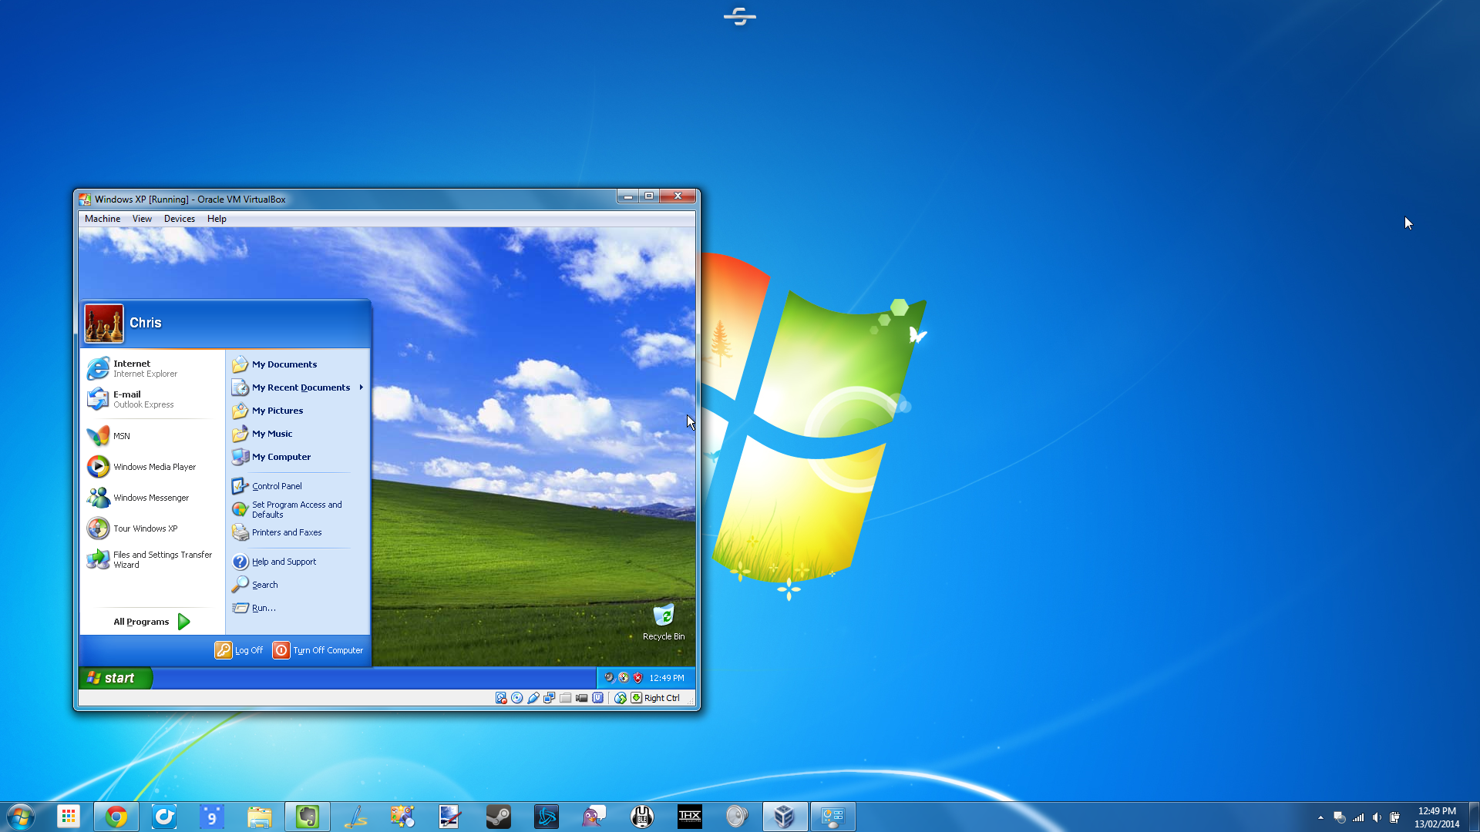Click Windows Messenger in the Start menu

[151, 498]
